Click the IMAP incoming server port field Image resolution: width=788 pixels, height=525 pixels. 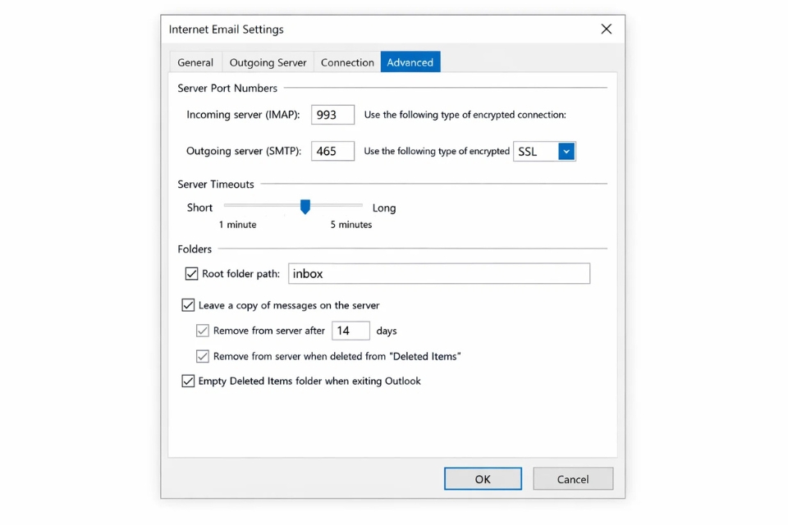[x=332, y=115]
